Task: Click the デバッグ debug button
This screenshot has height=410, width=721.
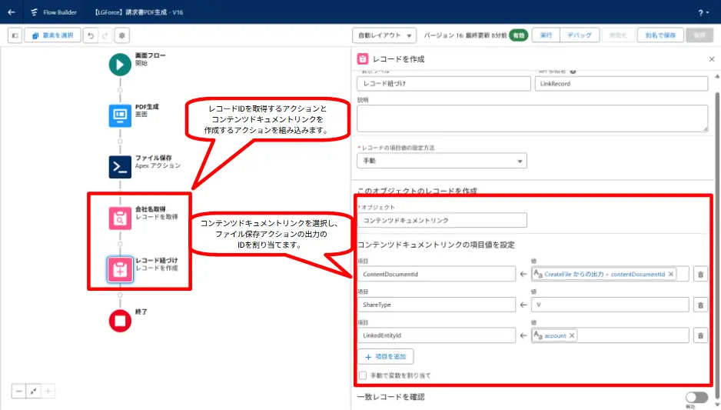Action: 579,35
